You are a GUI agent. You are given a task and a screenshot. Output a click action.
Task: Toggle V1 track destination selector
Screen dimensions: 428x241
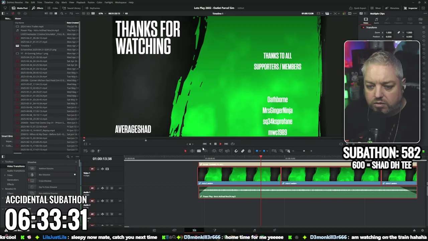pos(92,169)
